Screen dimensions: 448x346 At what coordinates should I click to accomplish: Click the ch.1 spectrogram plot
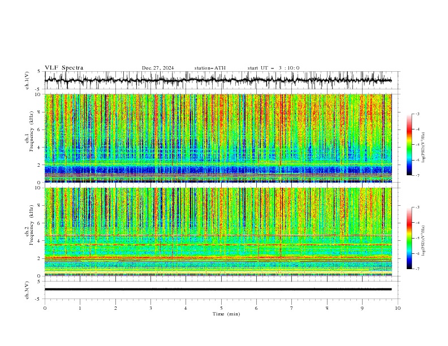coord(218,138)
